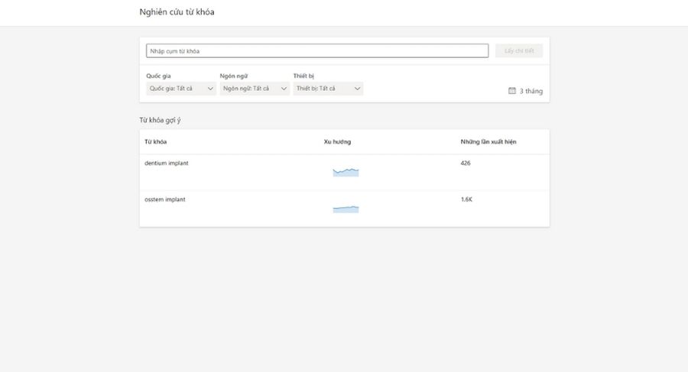The width and height of the screenshot is (688, 372).
Task: Click the dentium implant trend sparkline
Action: pyautogui.click(x=346, y=172)
